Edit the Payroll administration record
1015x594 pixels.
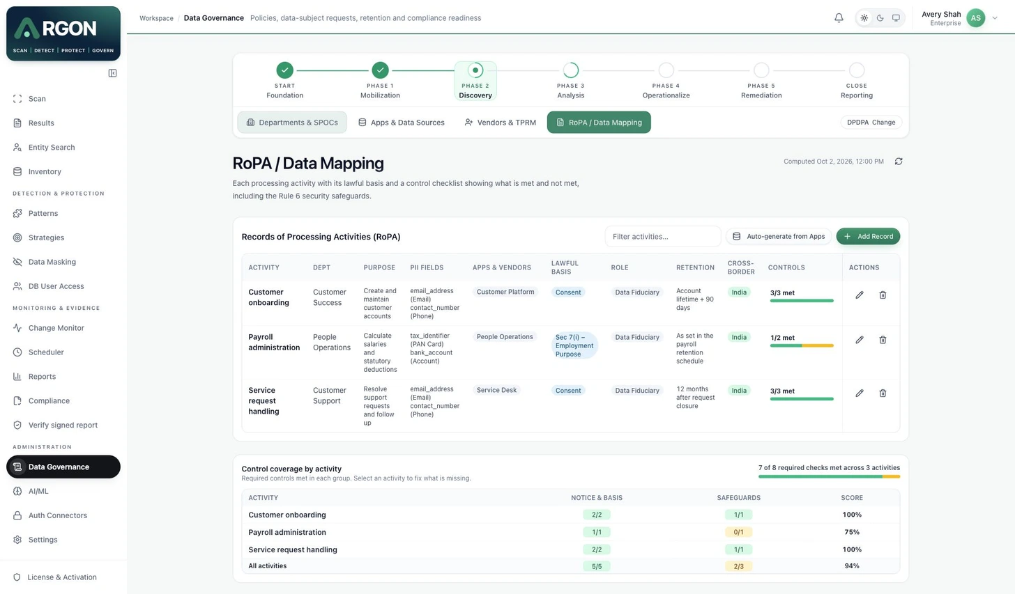tap(860, 340)
